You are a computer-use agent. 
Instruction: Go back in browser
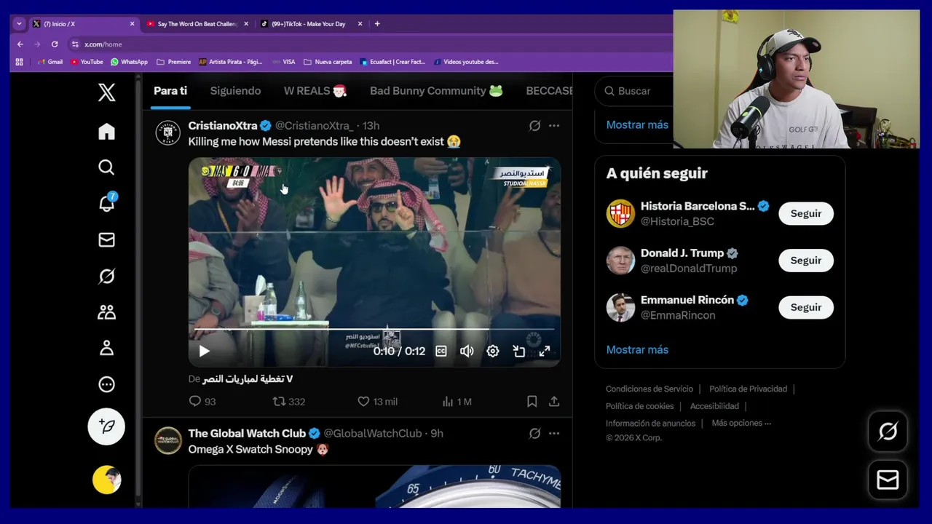[20, 44]
